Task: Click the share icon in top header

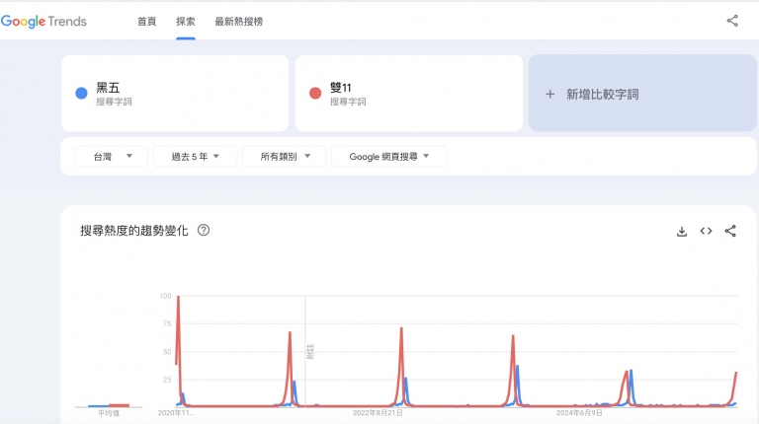Action: [x=732, y=21]
